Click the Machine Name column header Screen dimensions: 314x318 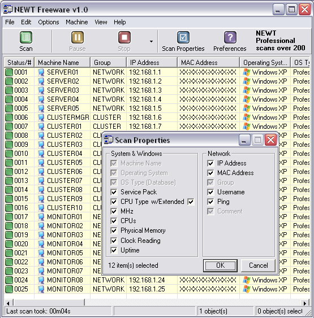[62, 63]
